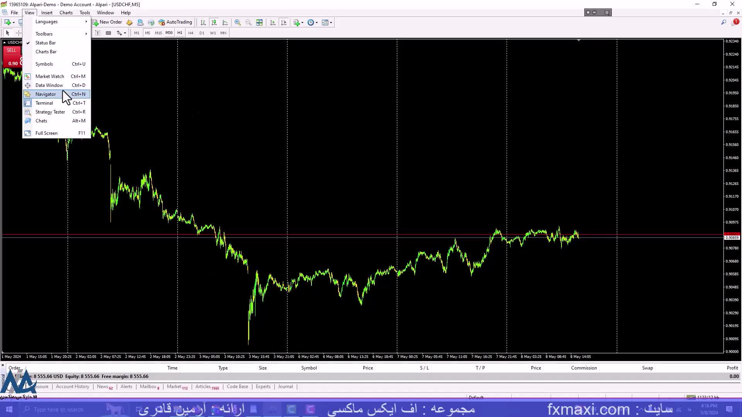Viewport: 742px width, 417px height.
Task: Click the Windows search box
Action: coord(58,409)
